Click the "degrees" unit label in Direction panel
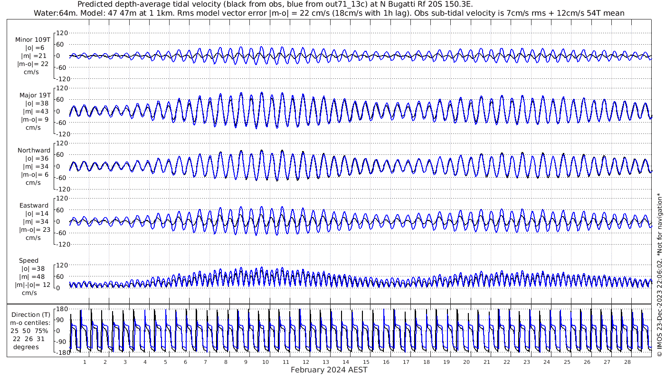The image size is (665, 380). [26, 347]
